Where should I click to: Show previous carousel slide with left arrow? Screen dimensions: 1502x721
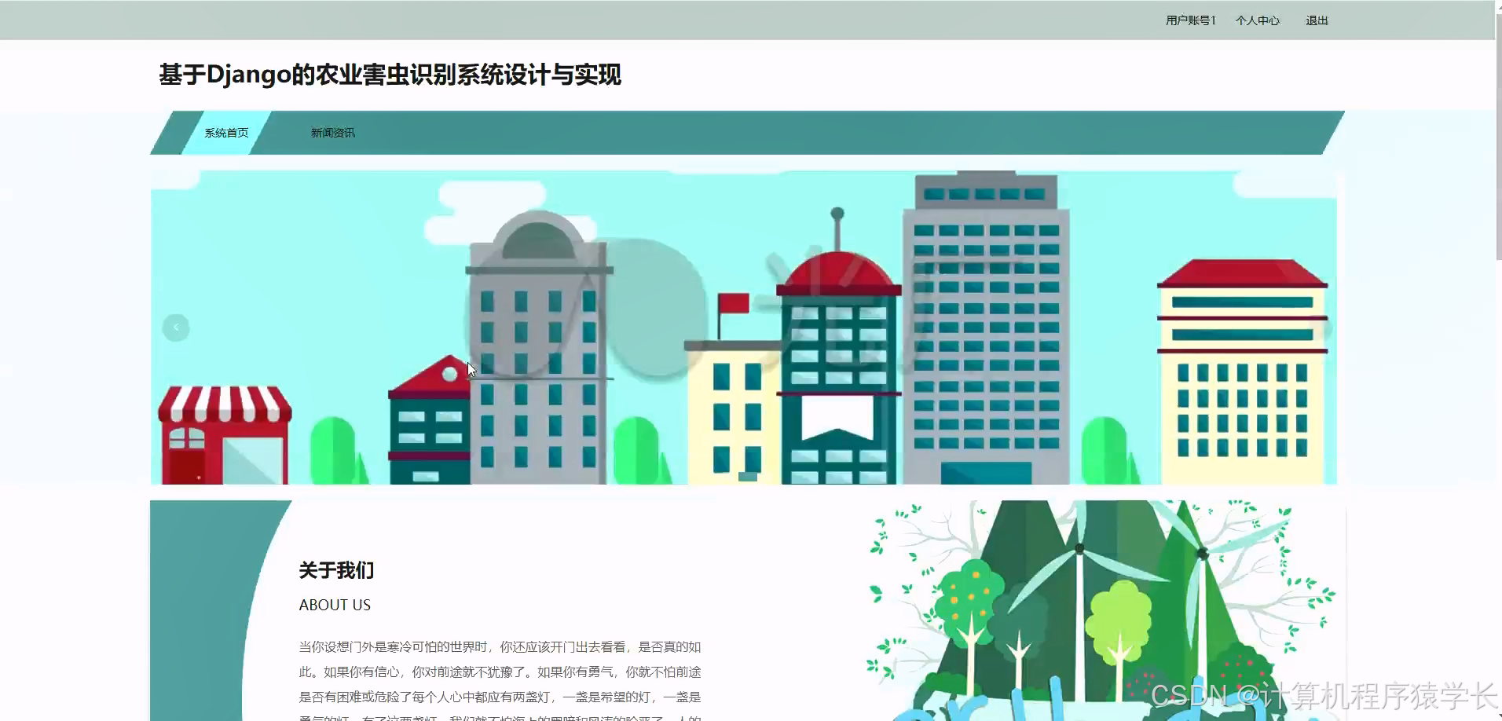[x=176, y=328]
